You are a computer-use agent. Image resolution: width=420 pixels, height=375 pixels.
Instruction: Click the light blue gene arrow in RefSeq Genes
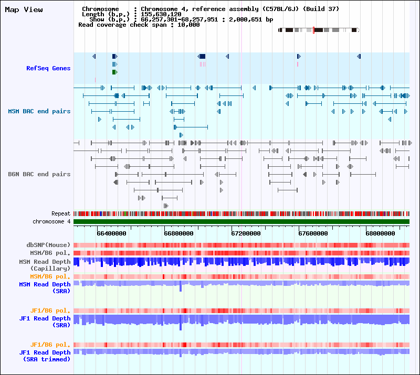115,64
